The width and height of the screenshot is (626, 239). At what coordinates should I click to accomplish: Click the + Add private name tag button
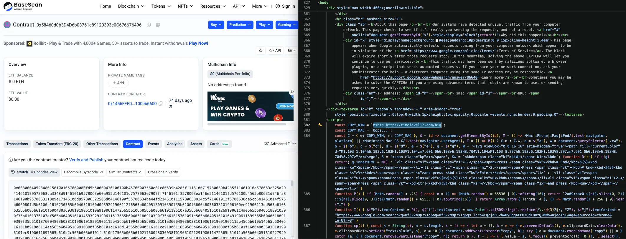(x=118, y=83)
